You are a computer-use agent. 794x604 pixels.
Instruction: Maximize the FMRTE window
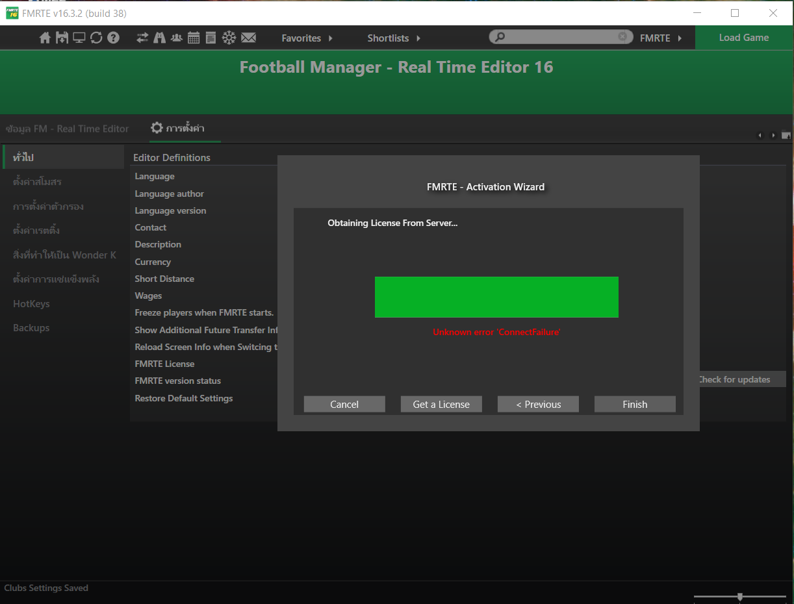tap(735, 13)
